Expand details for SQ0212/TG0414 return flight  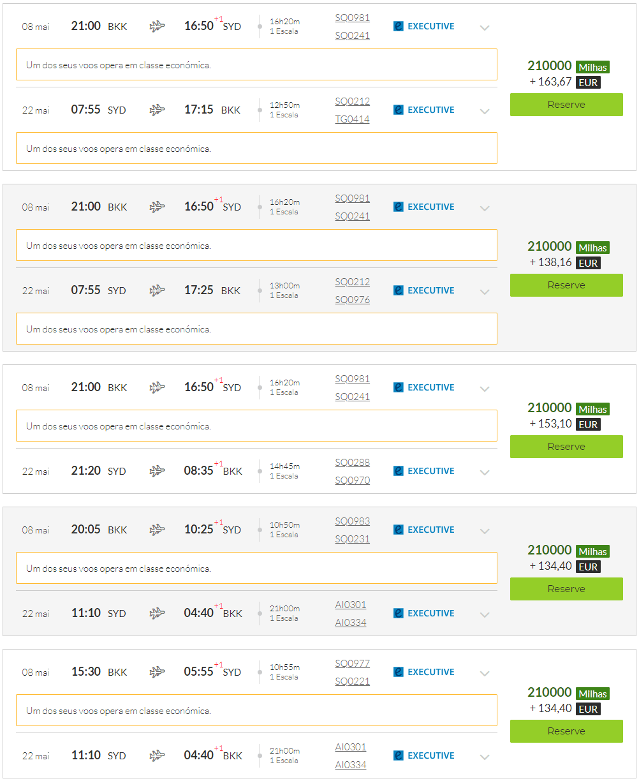[485, 111]
